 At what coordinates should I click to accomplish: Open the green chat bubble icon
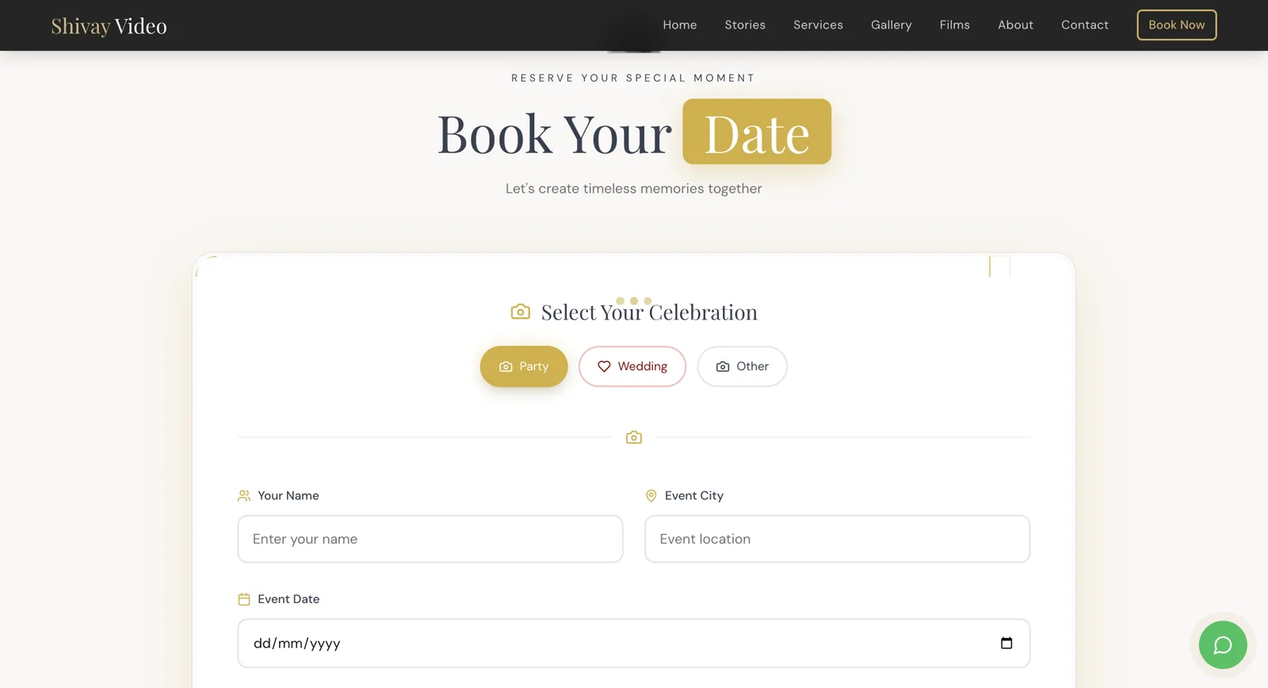point(1223,644)
